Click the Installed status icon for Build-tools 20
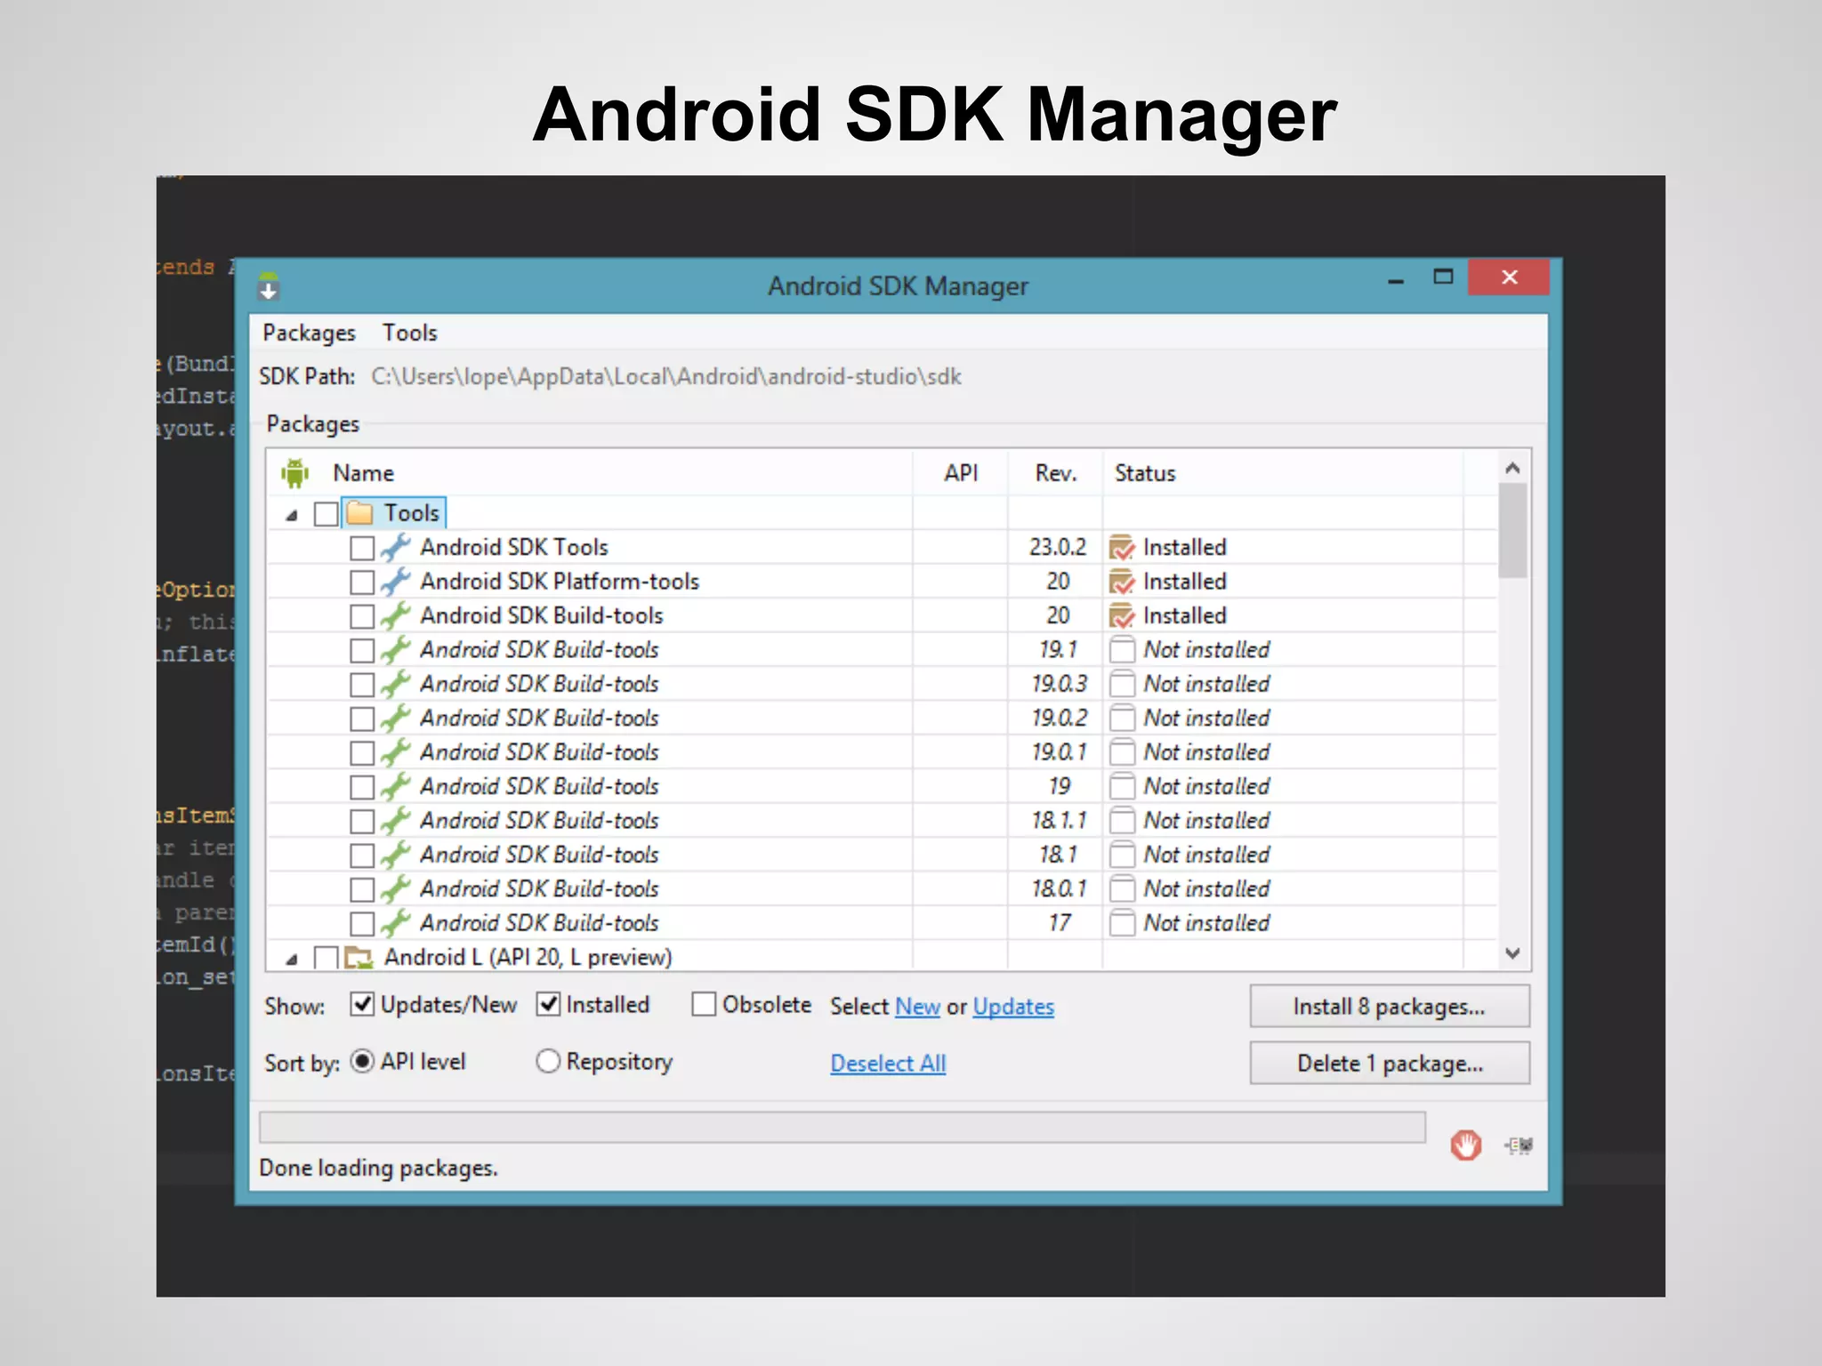Viewport: 1822px width, 1366px height. point(1122,615)
